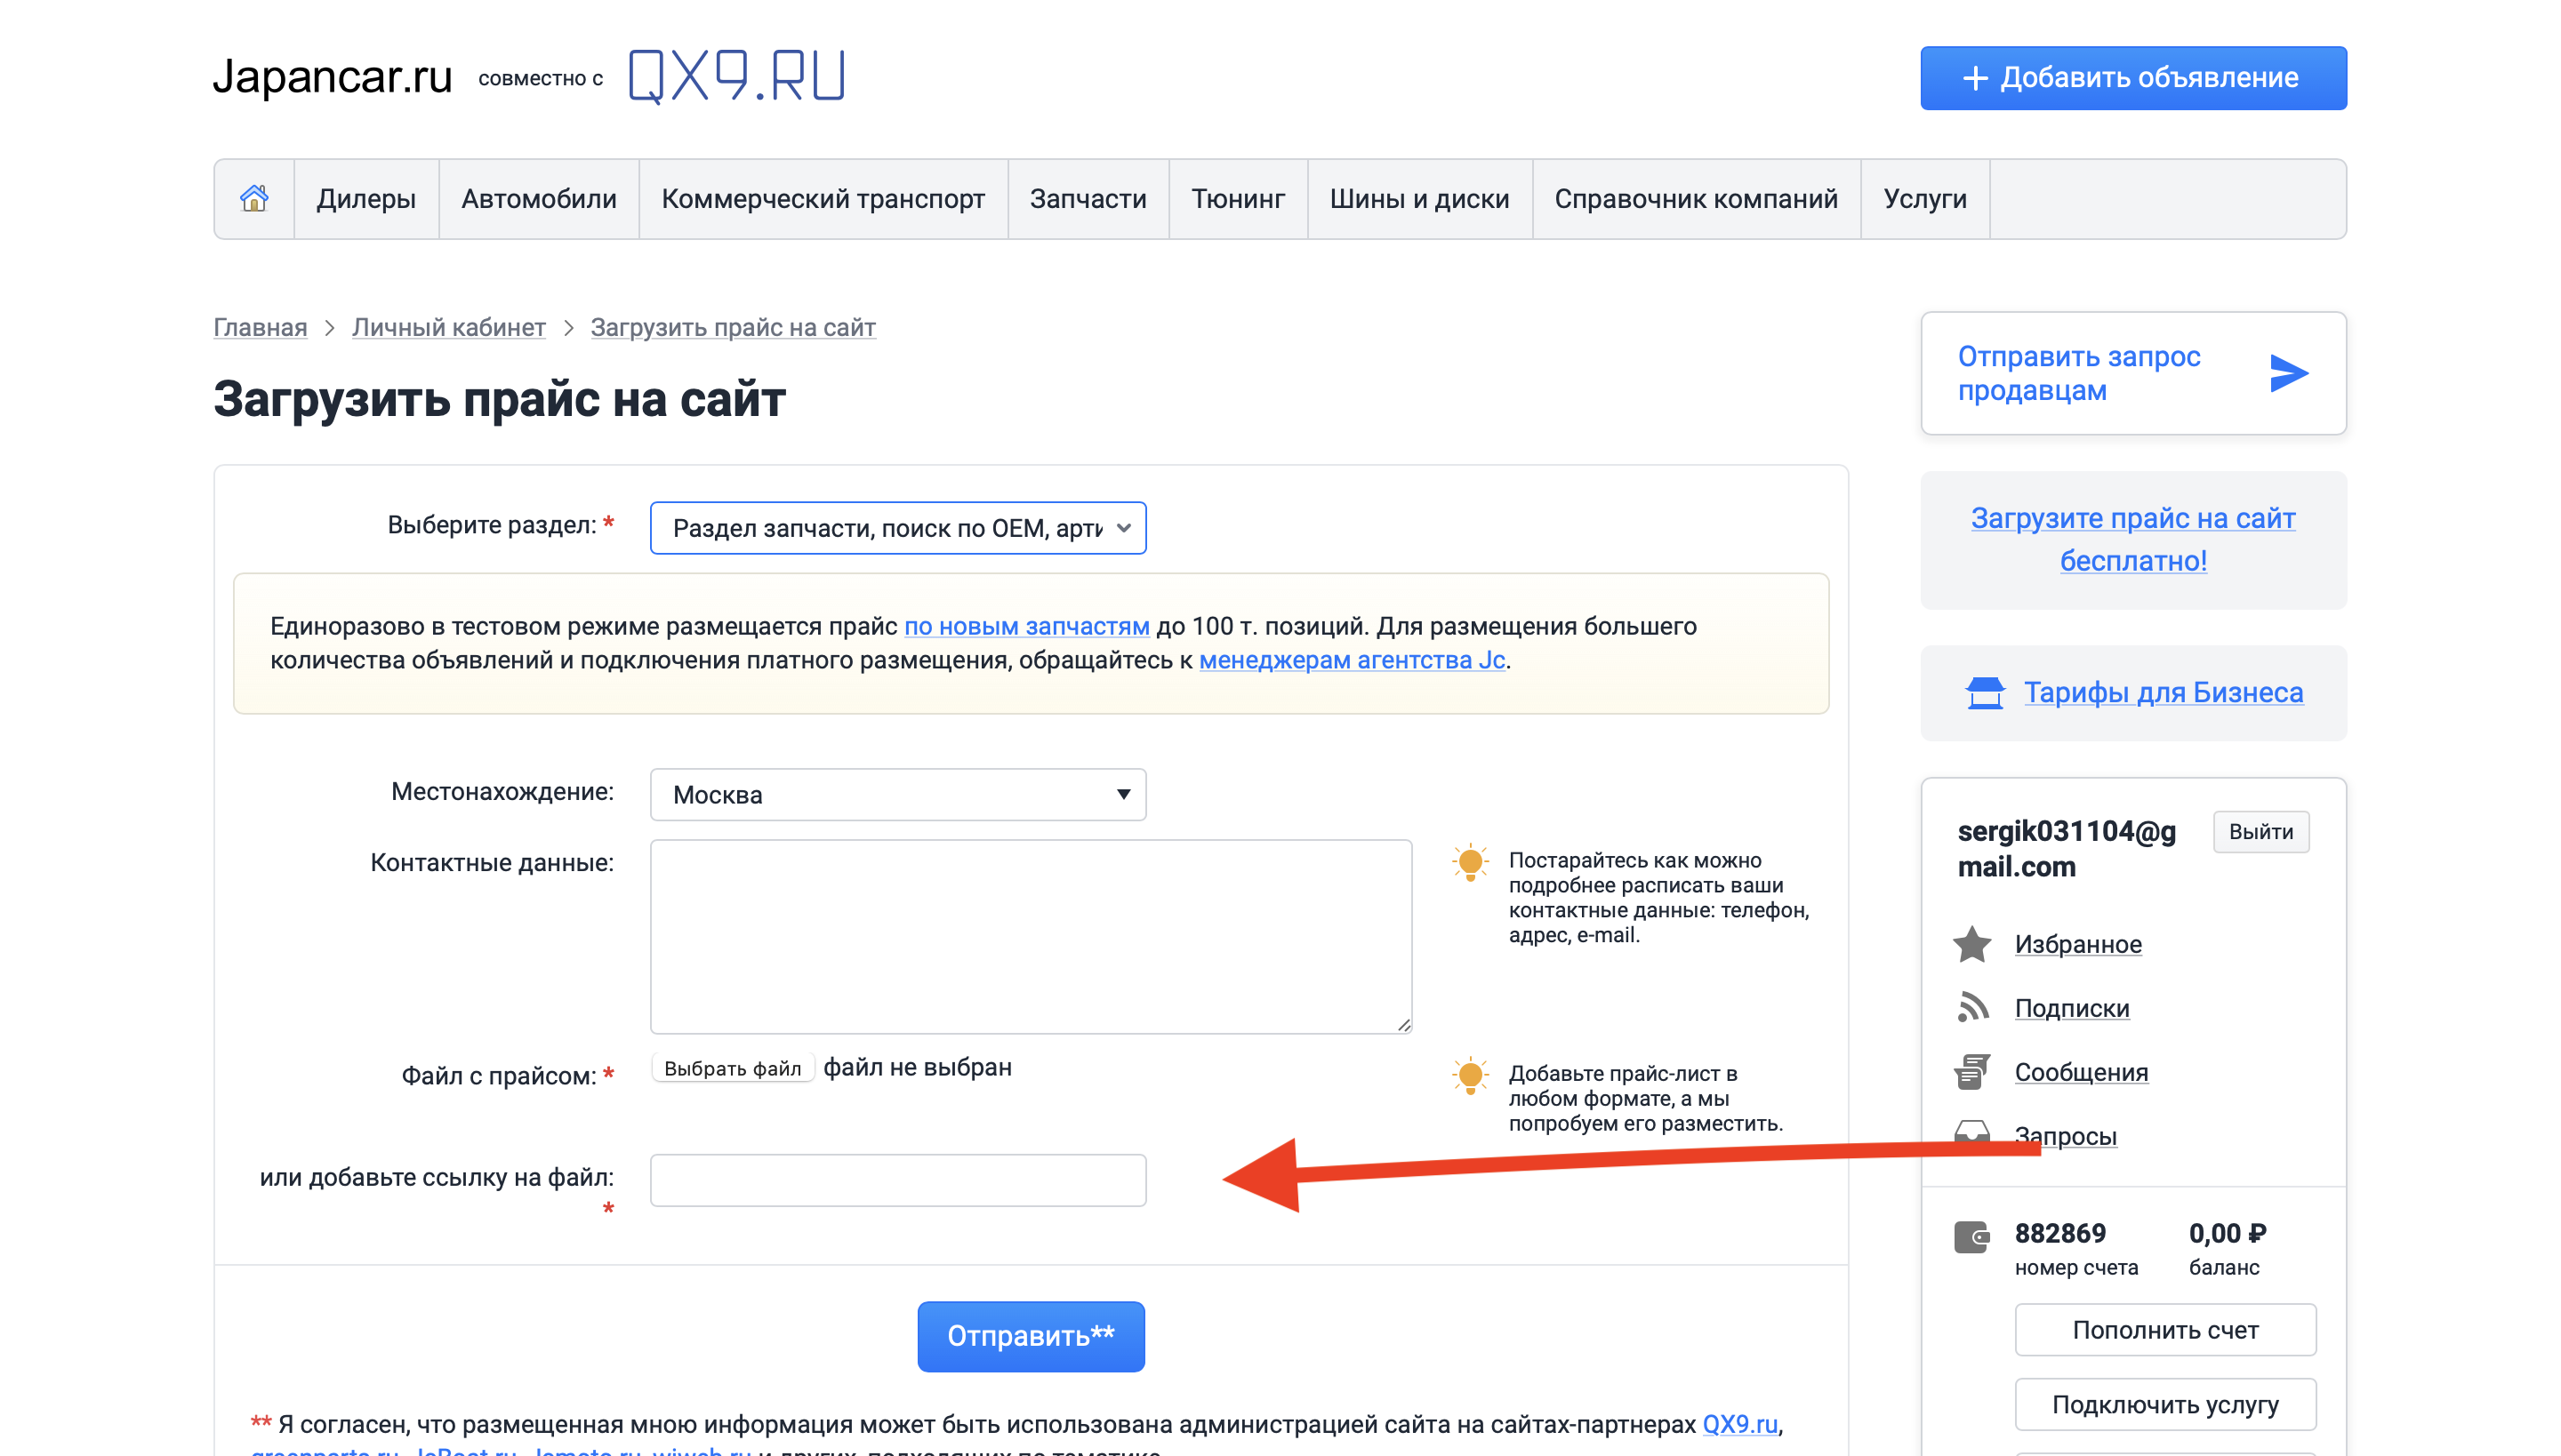Expand the section selector showing OEM search option
The width and height of the screenshot is (2561, 1456).
tap(897, 528)
